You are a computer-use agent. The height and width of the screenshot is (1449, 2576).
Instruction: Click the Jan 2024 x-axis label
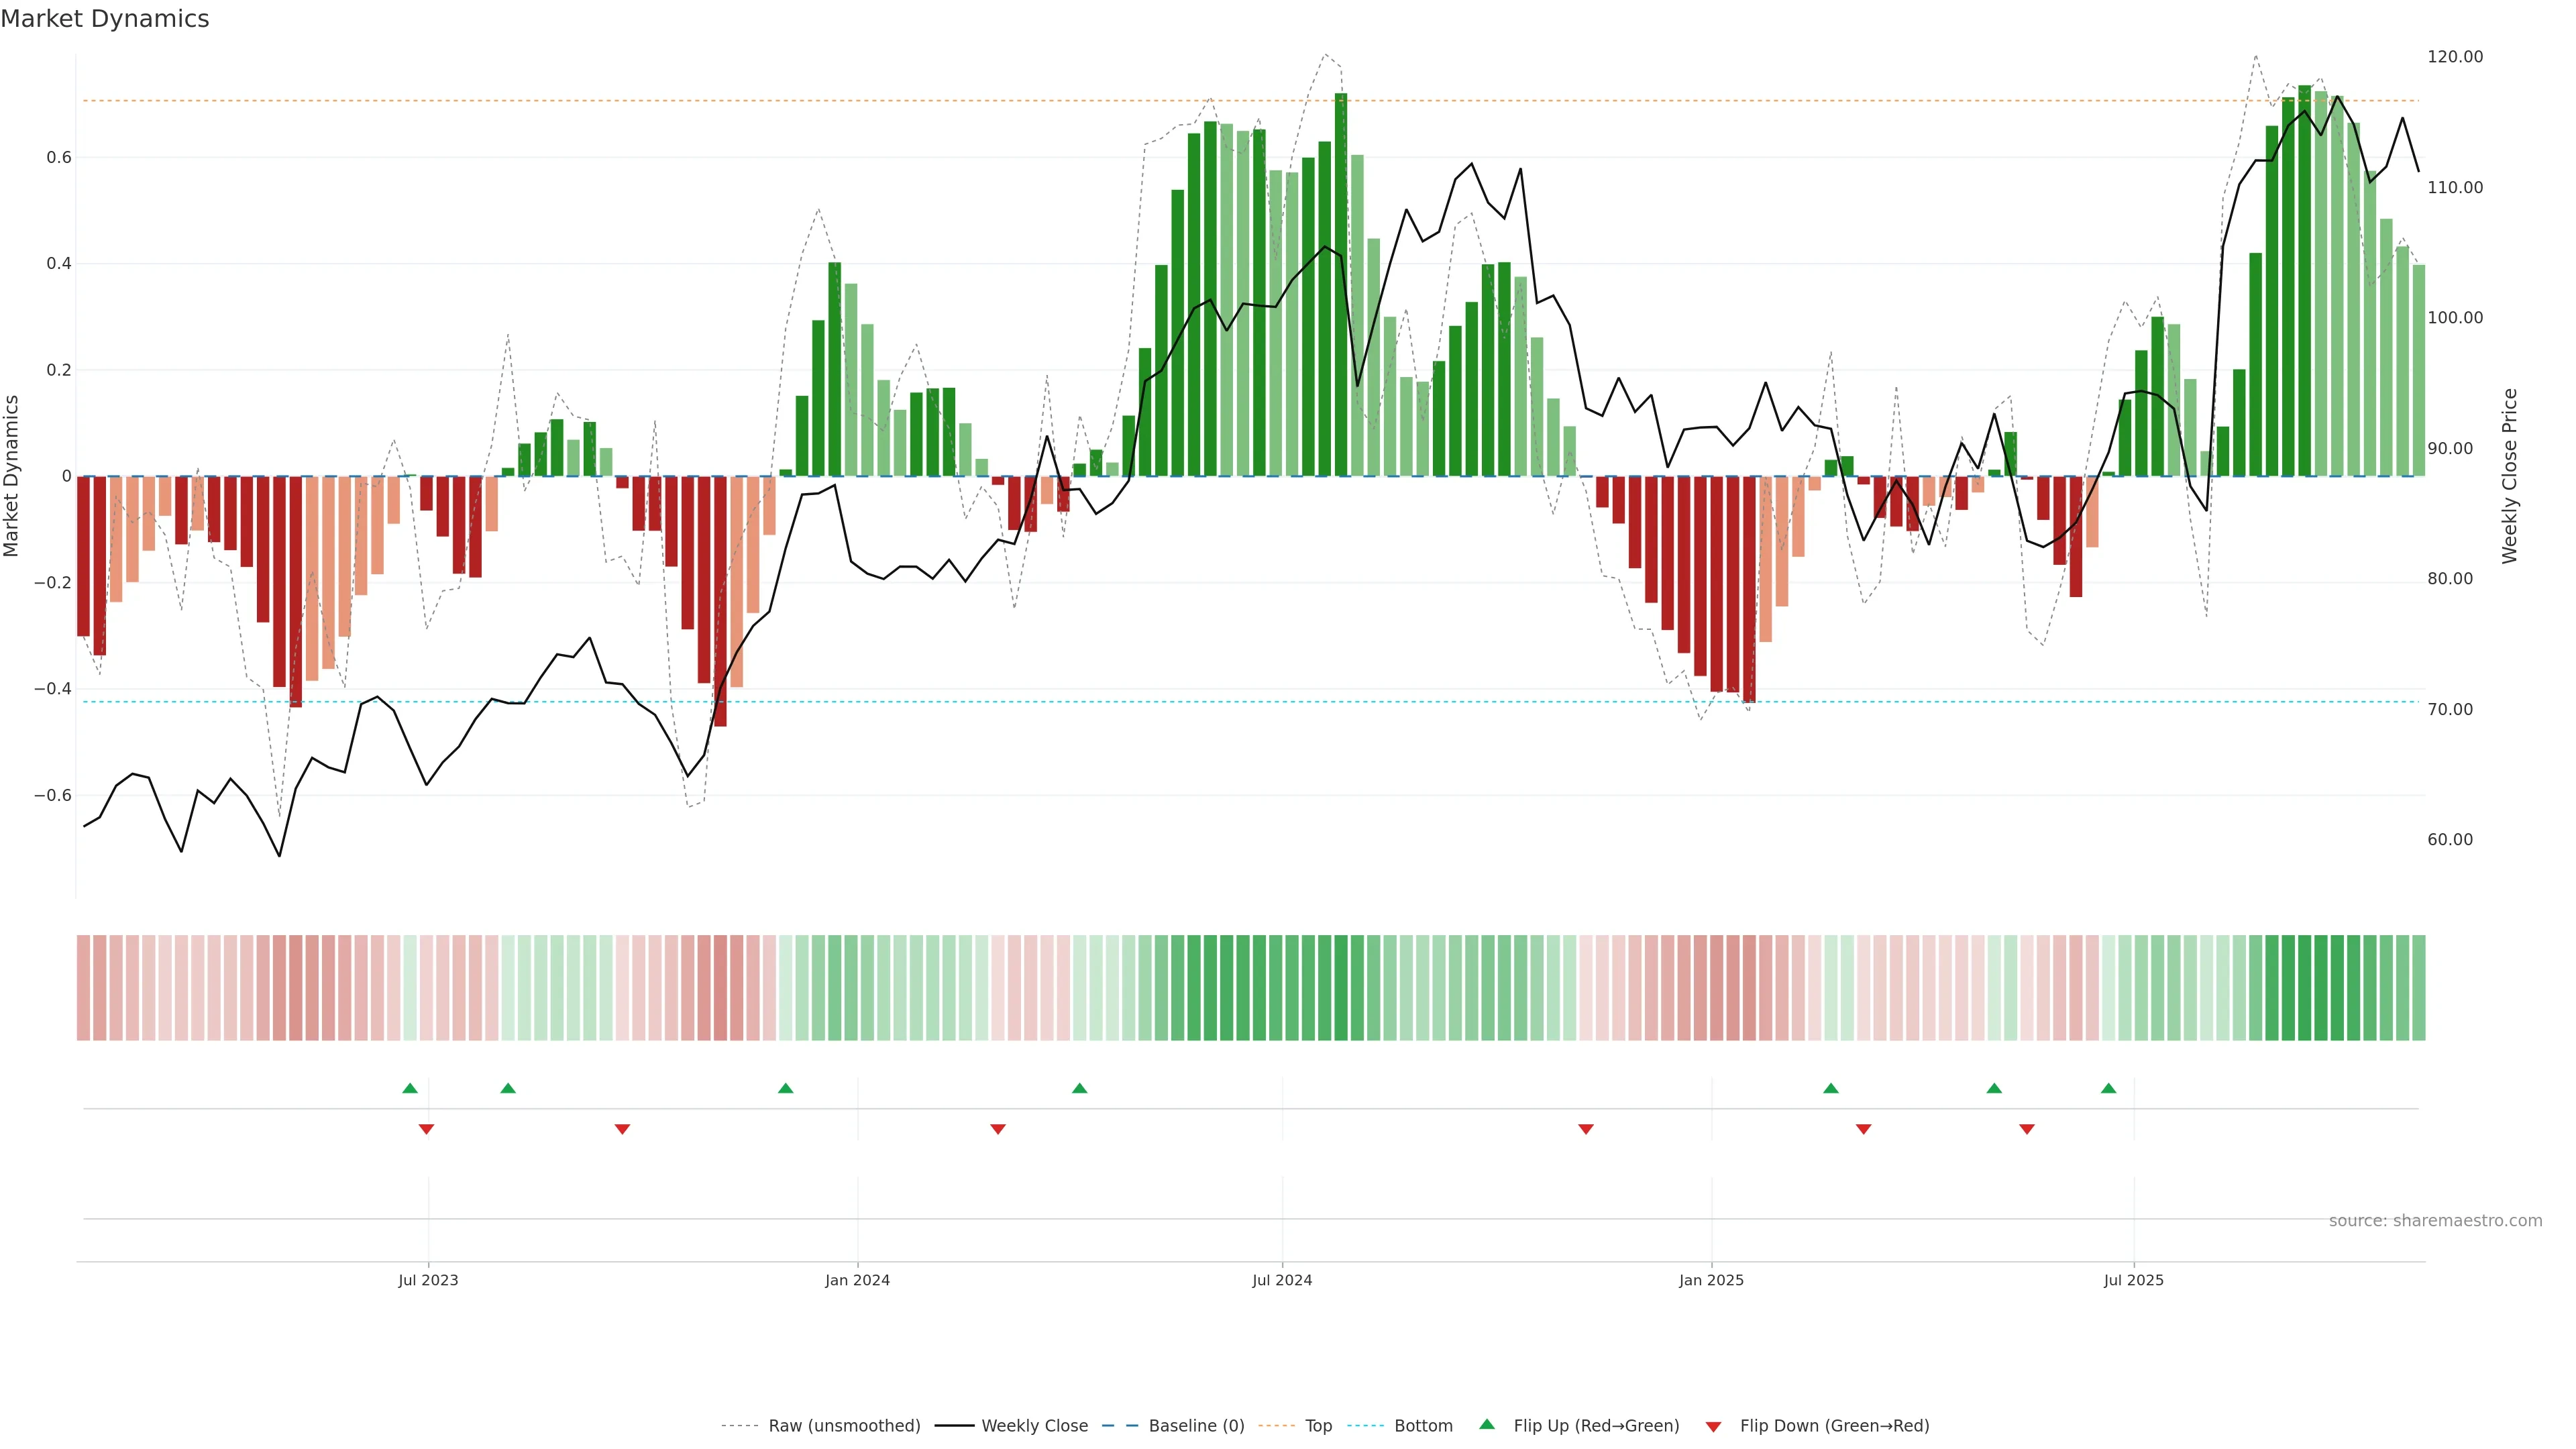coord(857,1280)
